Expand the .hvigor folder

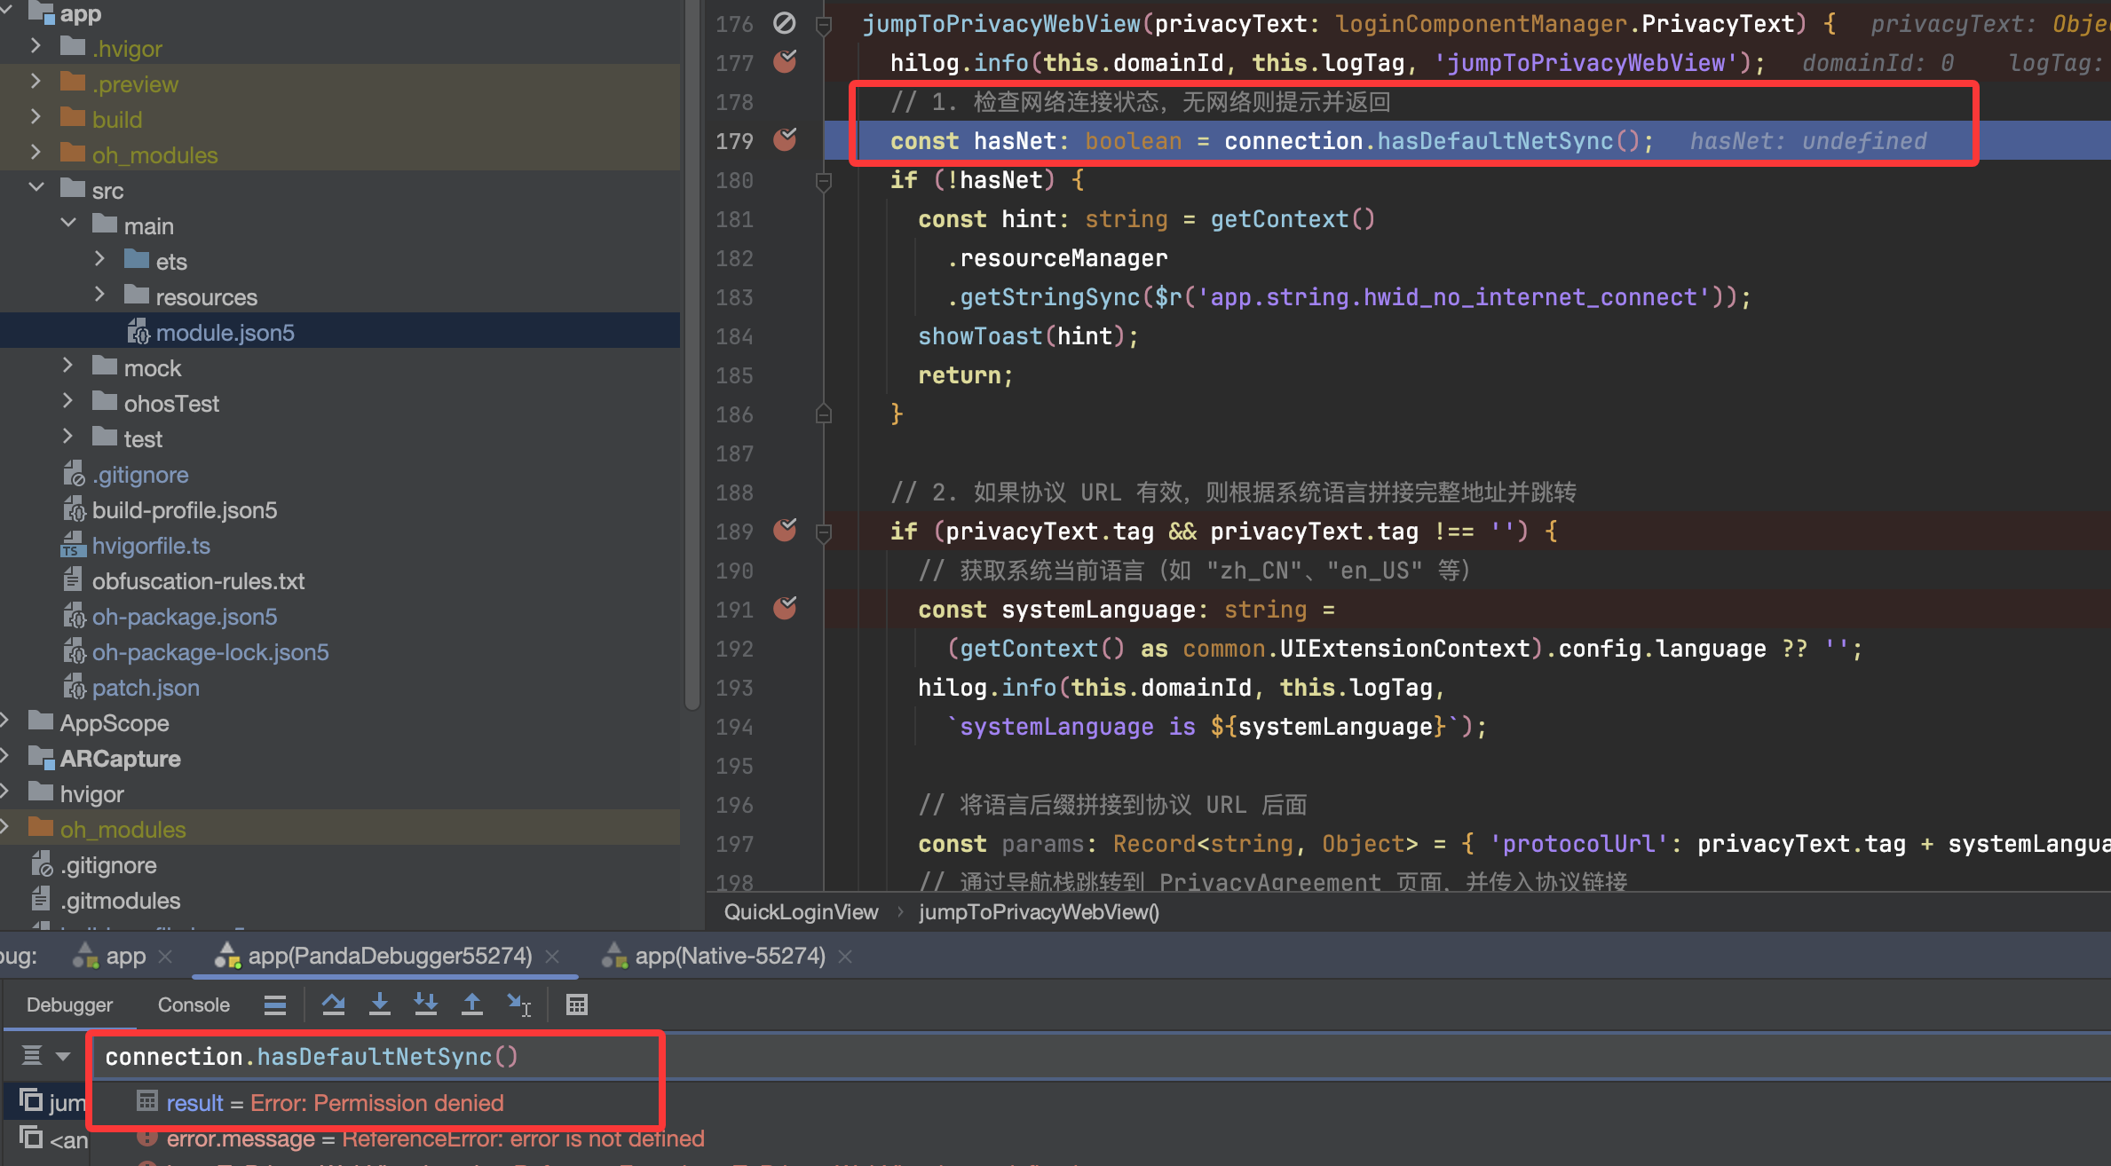(x=36, y=46)
